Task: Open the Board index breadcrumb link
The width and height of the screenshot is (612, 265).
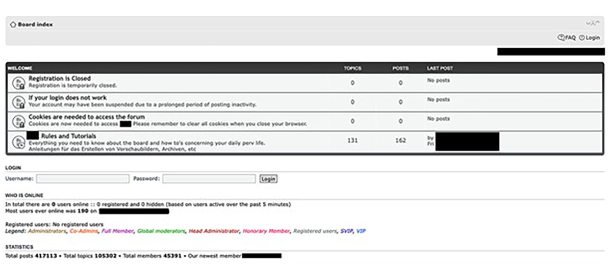Action: coord(35,24)
